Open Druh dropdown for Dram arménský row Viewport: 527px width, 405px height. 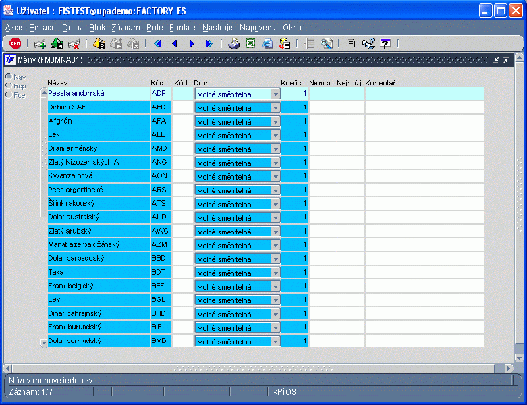[x=275, y=149]
